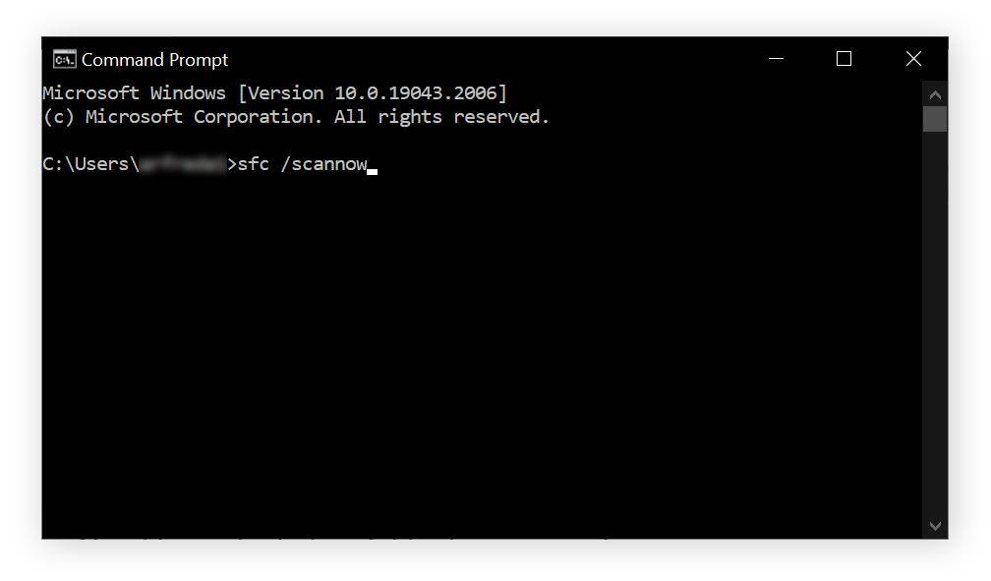Click the vertical scrollbar thumb
This screenshot has height=581, width=991.
935,119
